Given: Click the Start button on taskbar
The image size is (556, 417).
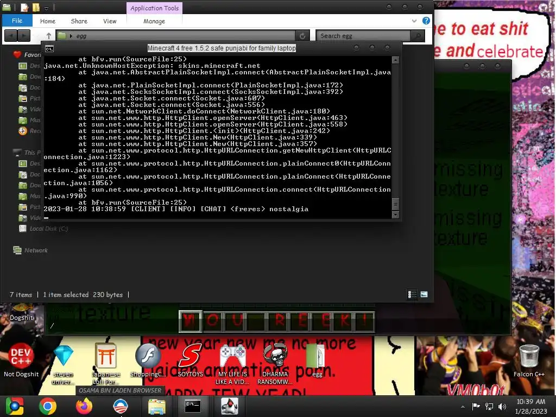Looking at the screenshot, I should pyautogui.click(x=14, y=406).
